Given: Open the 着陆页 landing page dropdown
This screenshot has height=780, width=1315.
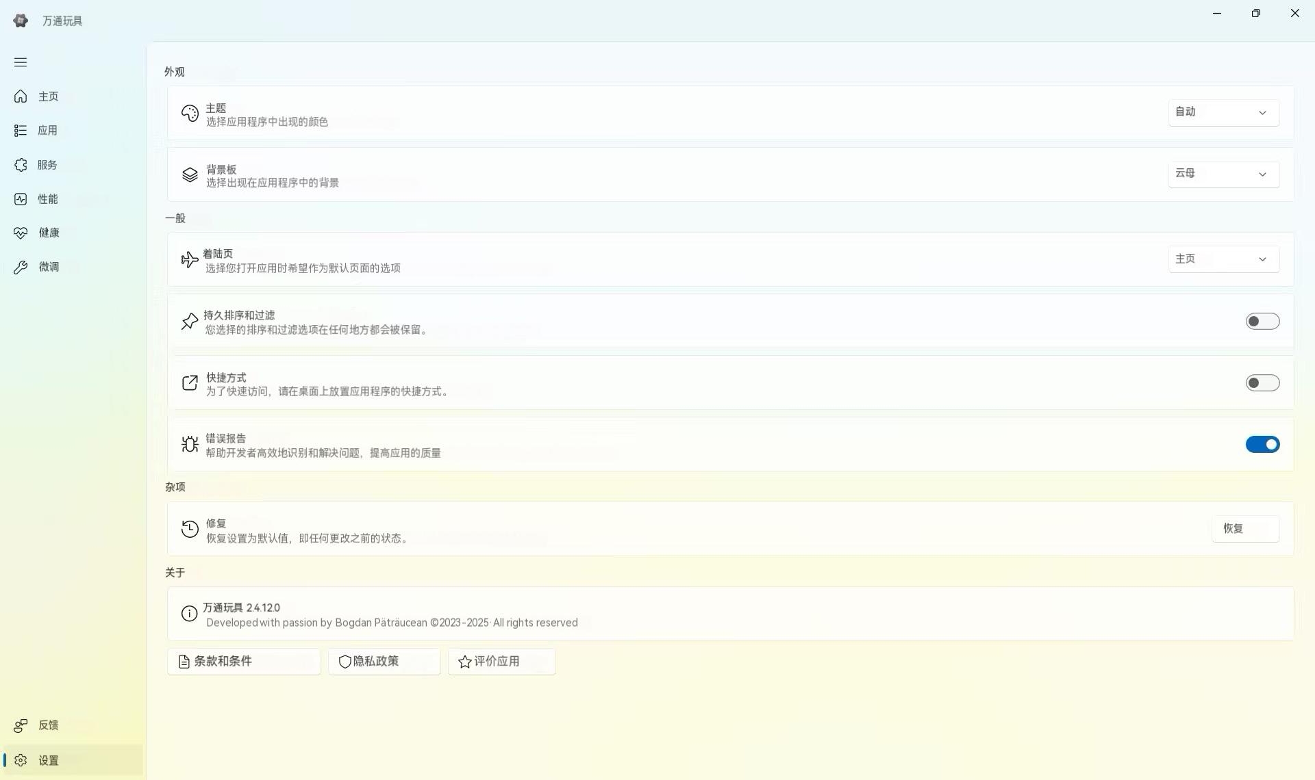Looking at the screenshot, I should (x=1223, y=259).
